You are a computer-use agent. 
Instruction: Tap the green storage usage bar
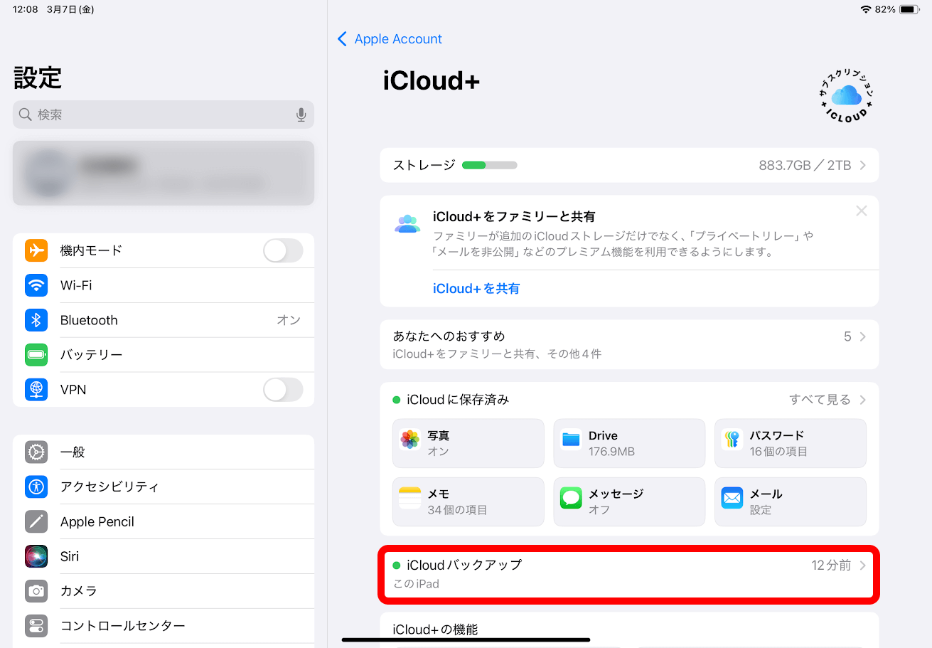(489, 165)
